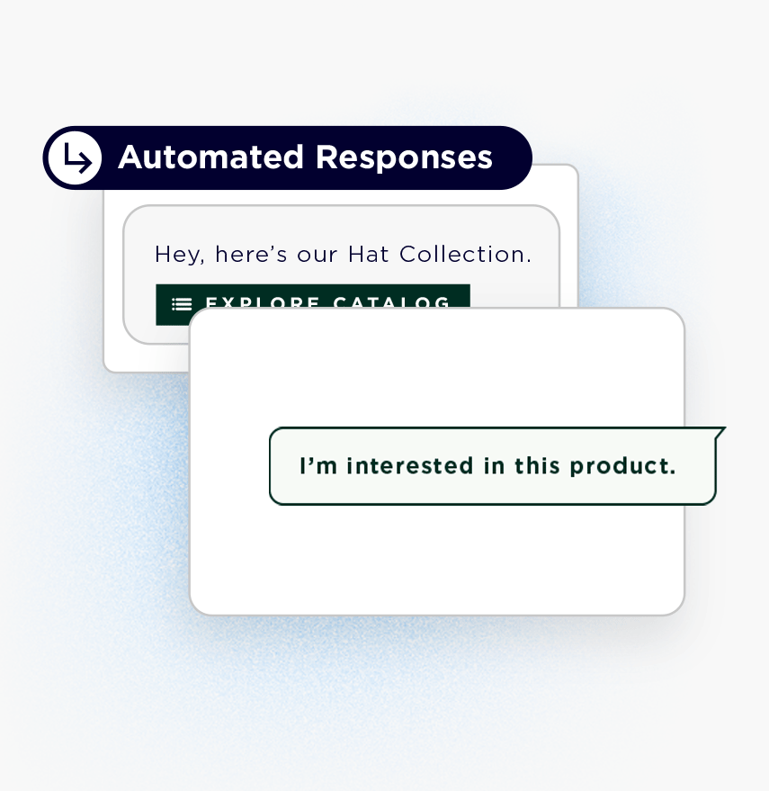
Task: Click the arrow icon in the Automated Responses badge
Action: [x=76, y=157]
